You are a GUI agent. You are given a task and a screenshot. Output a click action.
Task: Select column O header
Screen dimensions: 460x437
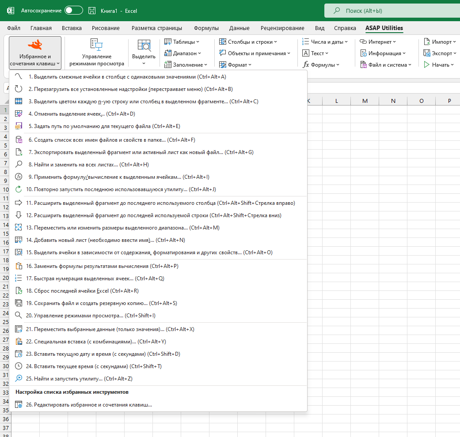(x=421, y=101)
